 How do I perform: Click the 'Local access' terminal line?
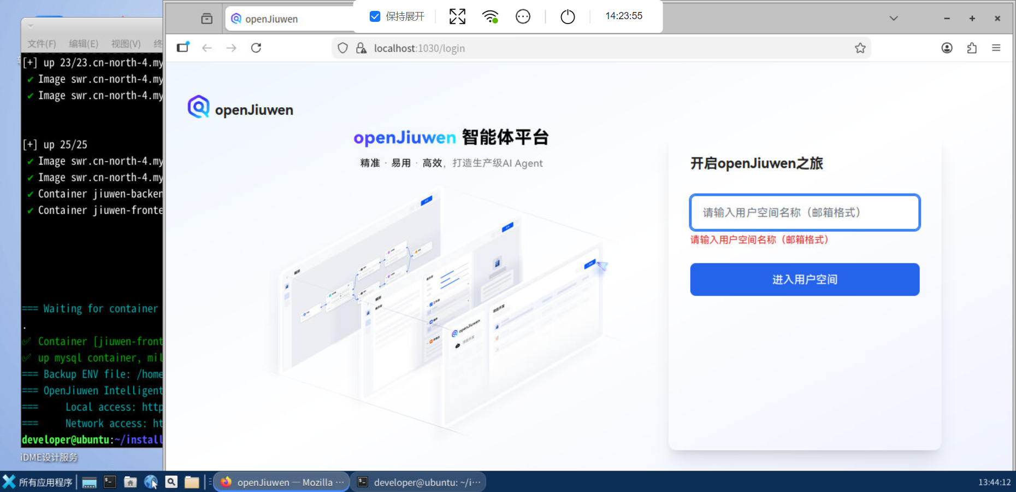point(92,407)
